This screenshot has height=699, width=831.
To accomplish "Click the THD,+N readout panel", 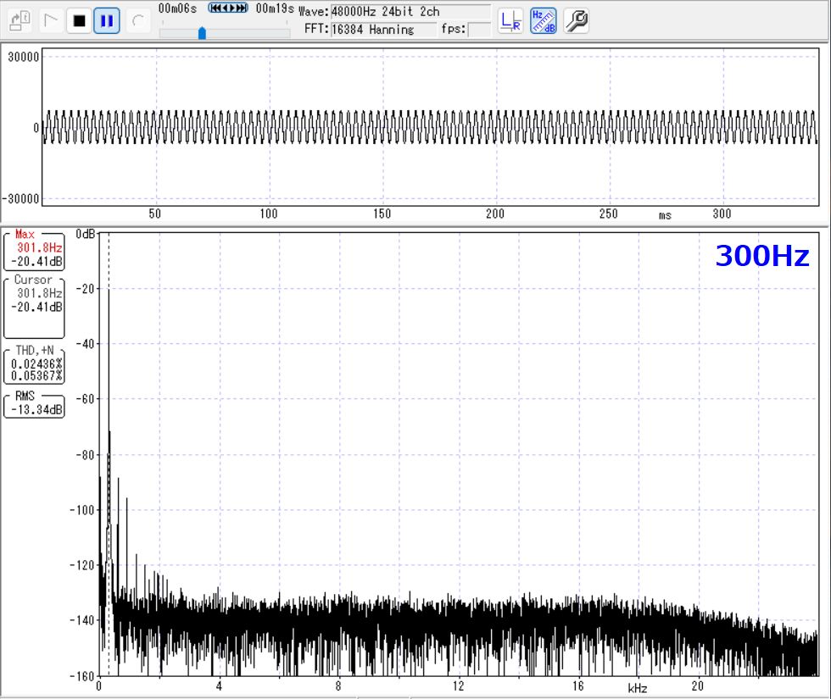I will click(34, 364).
